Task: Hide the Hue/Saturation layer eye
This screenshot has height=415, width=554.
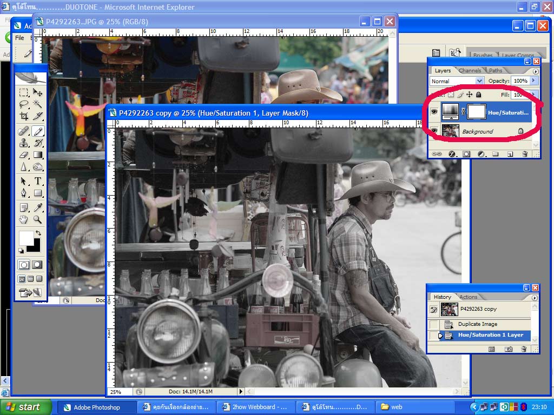Action: (x=434, y=112)
